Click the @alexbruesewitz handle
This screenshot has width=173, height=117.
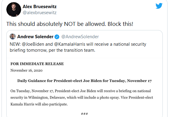pos(40,13)
